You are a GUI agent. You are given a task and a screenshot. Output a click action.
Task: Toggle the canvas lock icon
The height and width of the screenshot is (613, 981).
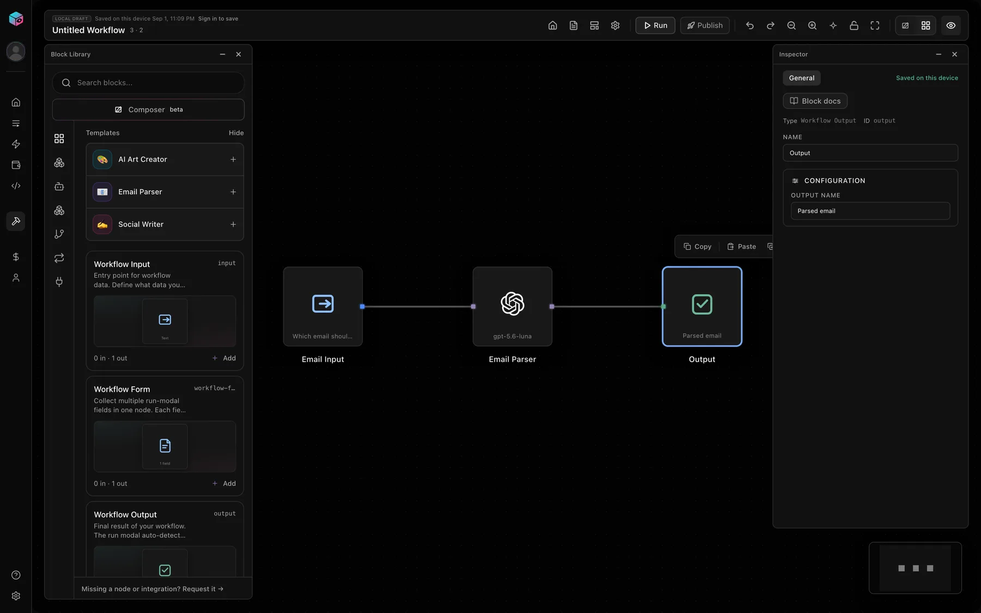point(854,26)
